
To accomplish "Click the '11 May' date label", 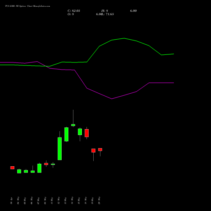I will 52,200.
